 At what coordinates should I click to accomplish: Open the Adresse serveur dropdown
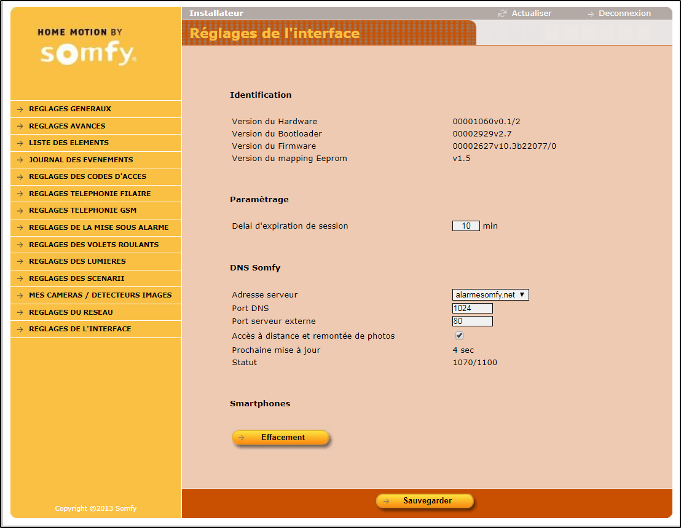click(490, 295)
